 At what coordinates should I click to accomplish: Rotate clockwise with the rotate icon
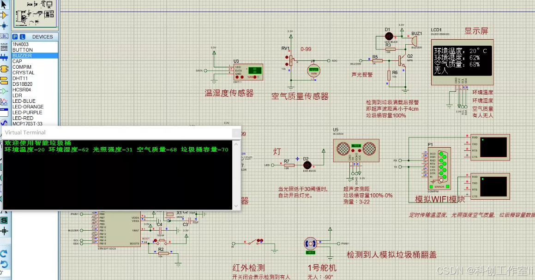pyautogui.click(x=4, y=254)
